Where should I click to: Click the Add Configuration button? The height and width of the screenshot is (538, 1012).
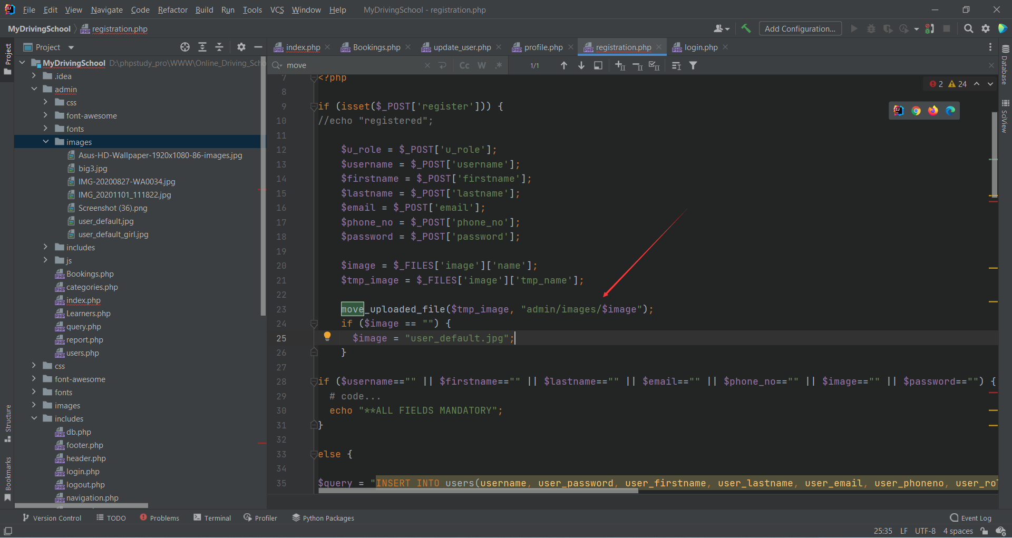coord(800,28)
